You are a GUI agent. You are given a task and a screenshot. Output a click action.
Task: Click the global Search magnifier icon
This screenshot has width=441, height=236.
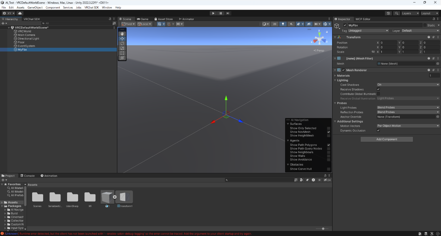(397, 13)
